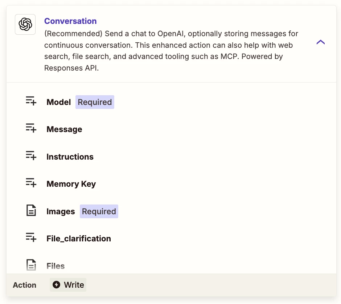Viewport: 341px width, 304px height.
Task: Select the Model field label
Action: pyautogui.click(x=59, y=102)
